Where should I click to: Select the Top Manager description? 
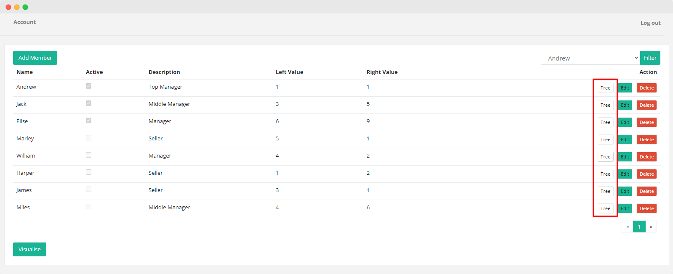click(x=165, y=87)
